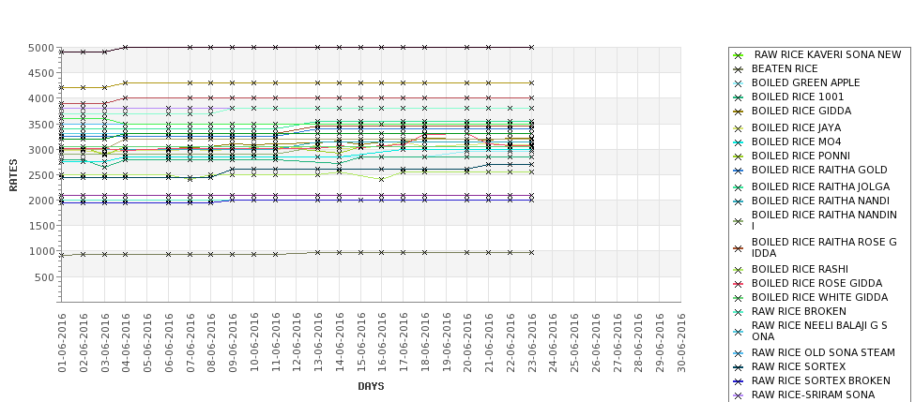Click the lowest line's data point on 23-06-2016
The width and height of the screenshot is (915, 402).
pyautogui.click(x=531, y=252)
